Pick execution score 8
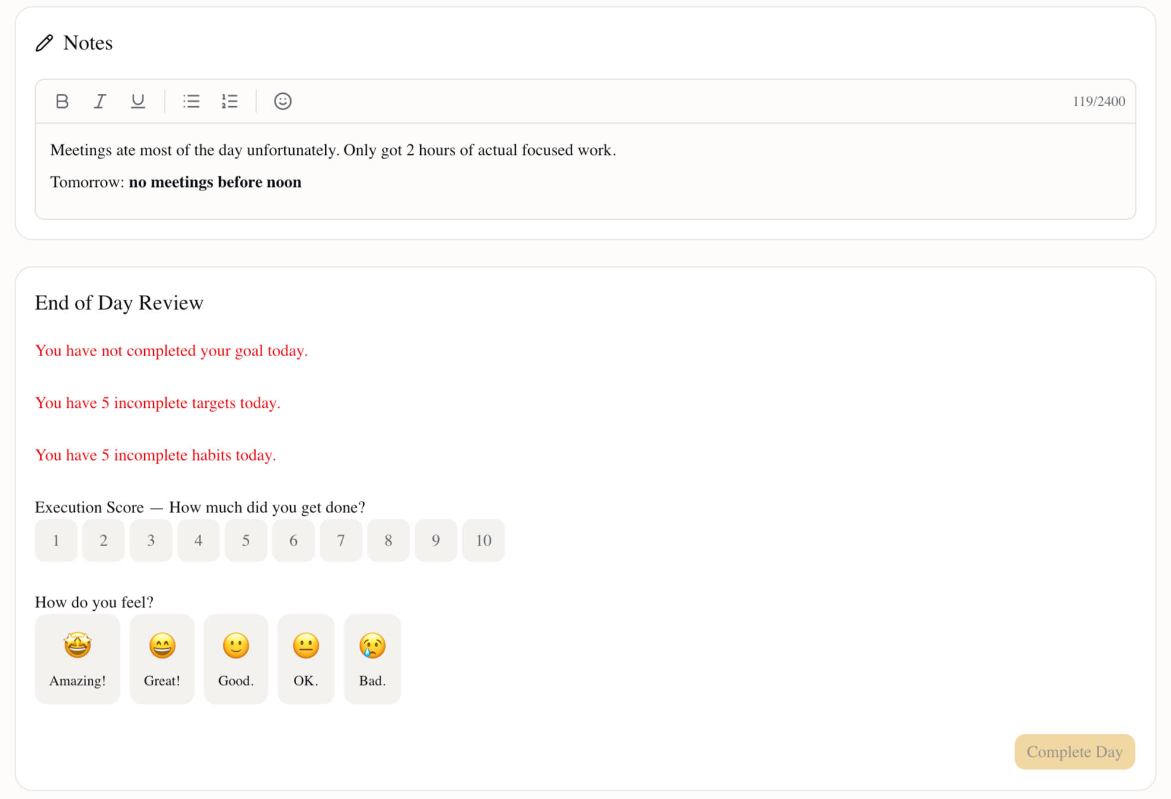1171x799 pixels. 388,540
